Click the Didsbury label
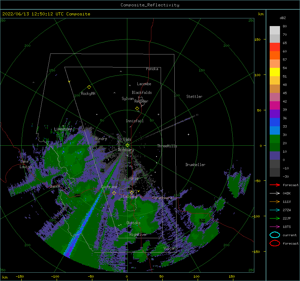300x281 pixels. tap(126, 150)
